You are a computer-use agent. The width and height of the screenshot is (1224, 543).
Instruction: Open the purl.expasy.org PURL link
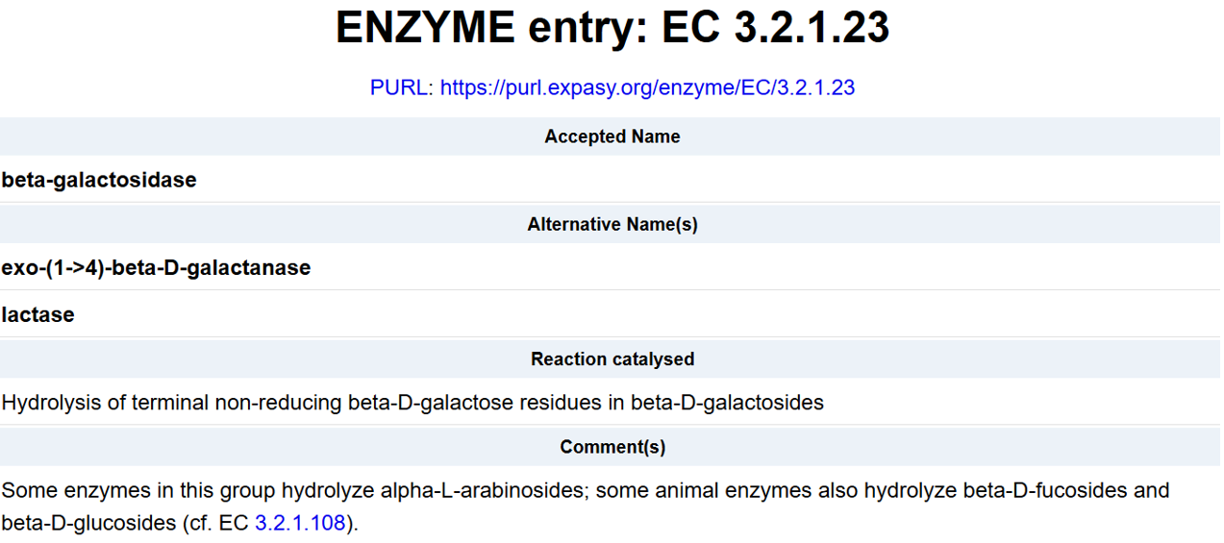point(647,87)
